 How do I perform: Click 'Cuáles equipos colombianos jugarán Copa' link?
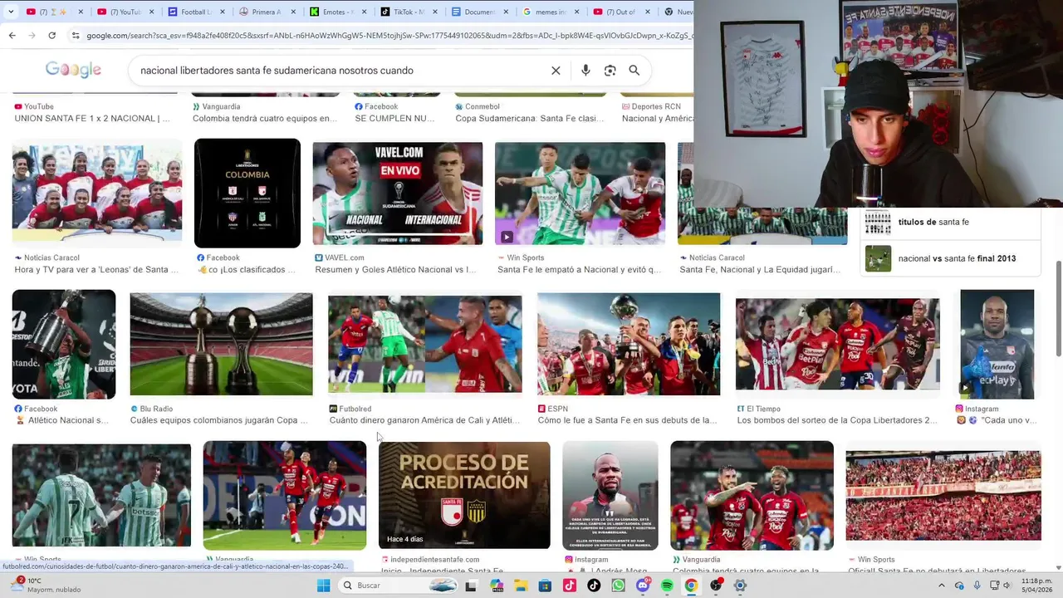point(219,420)
